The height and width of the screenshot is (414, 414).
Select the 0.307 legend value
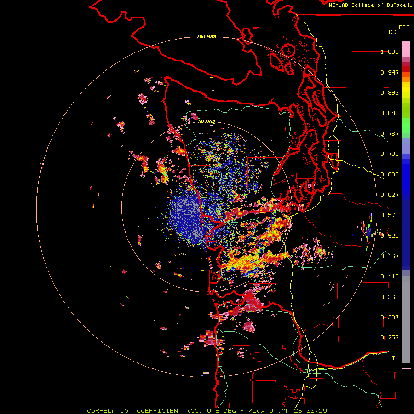point(390,317)
